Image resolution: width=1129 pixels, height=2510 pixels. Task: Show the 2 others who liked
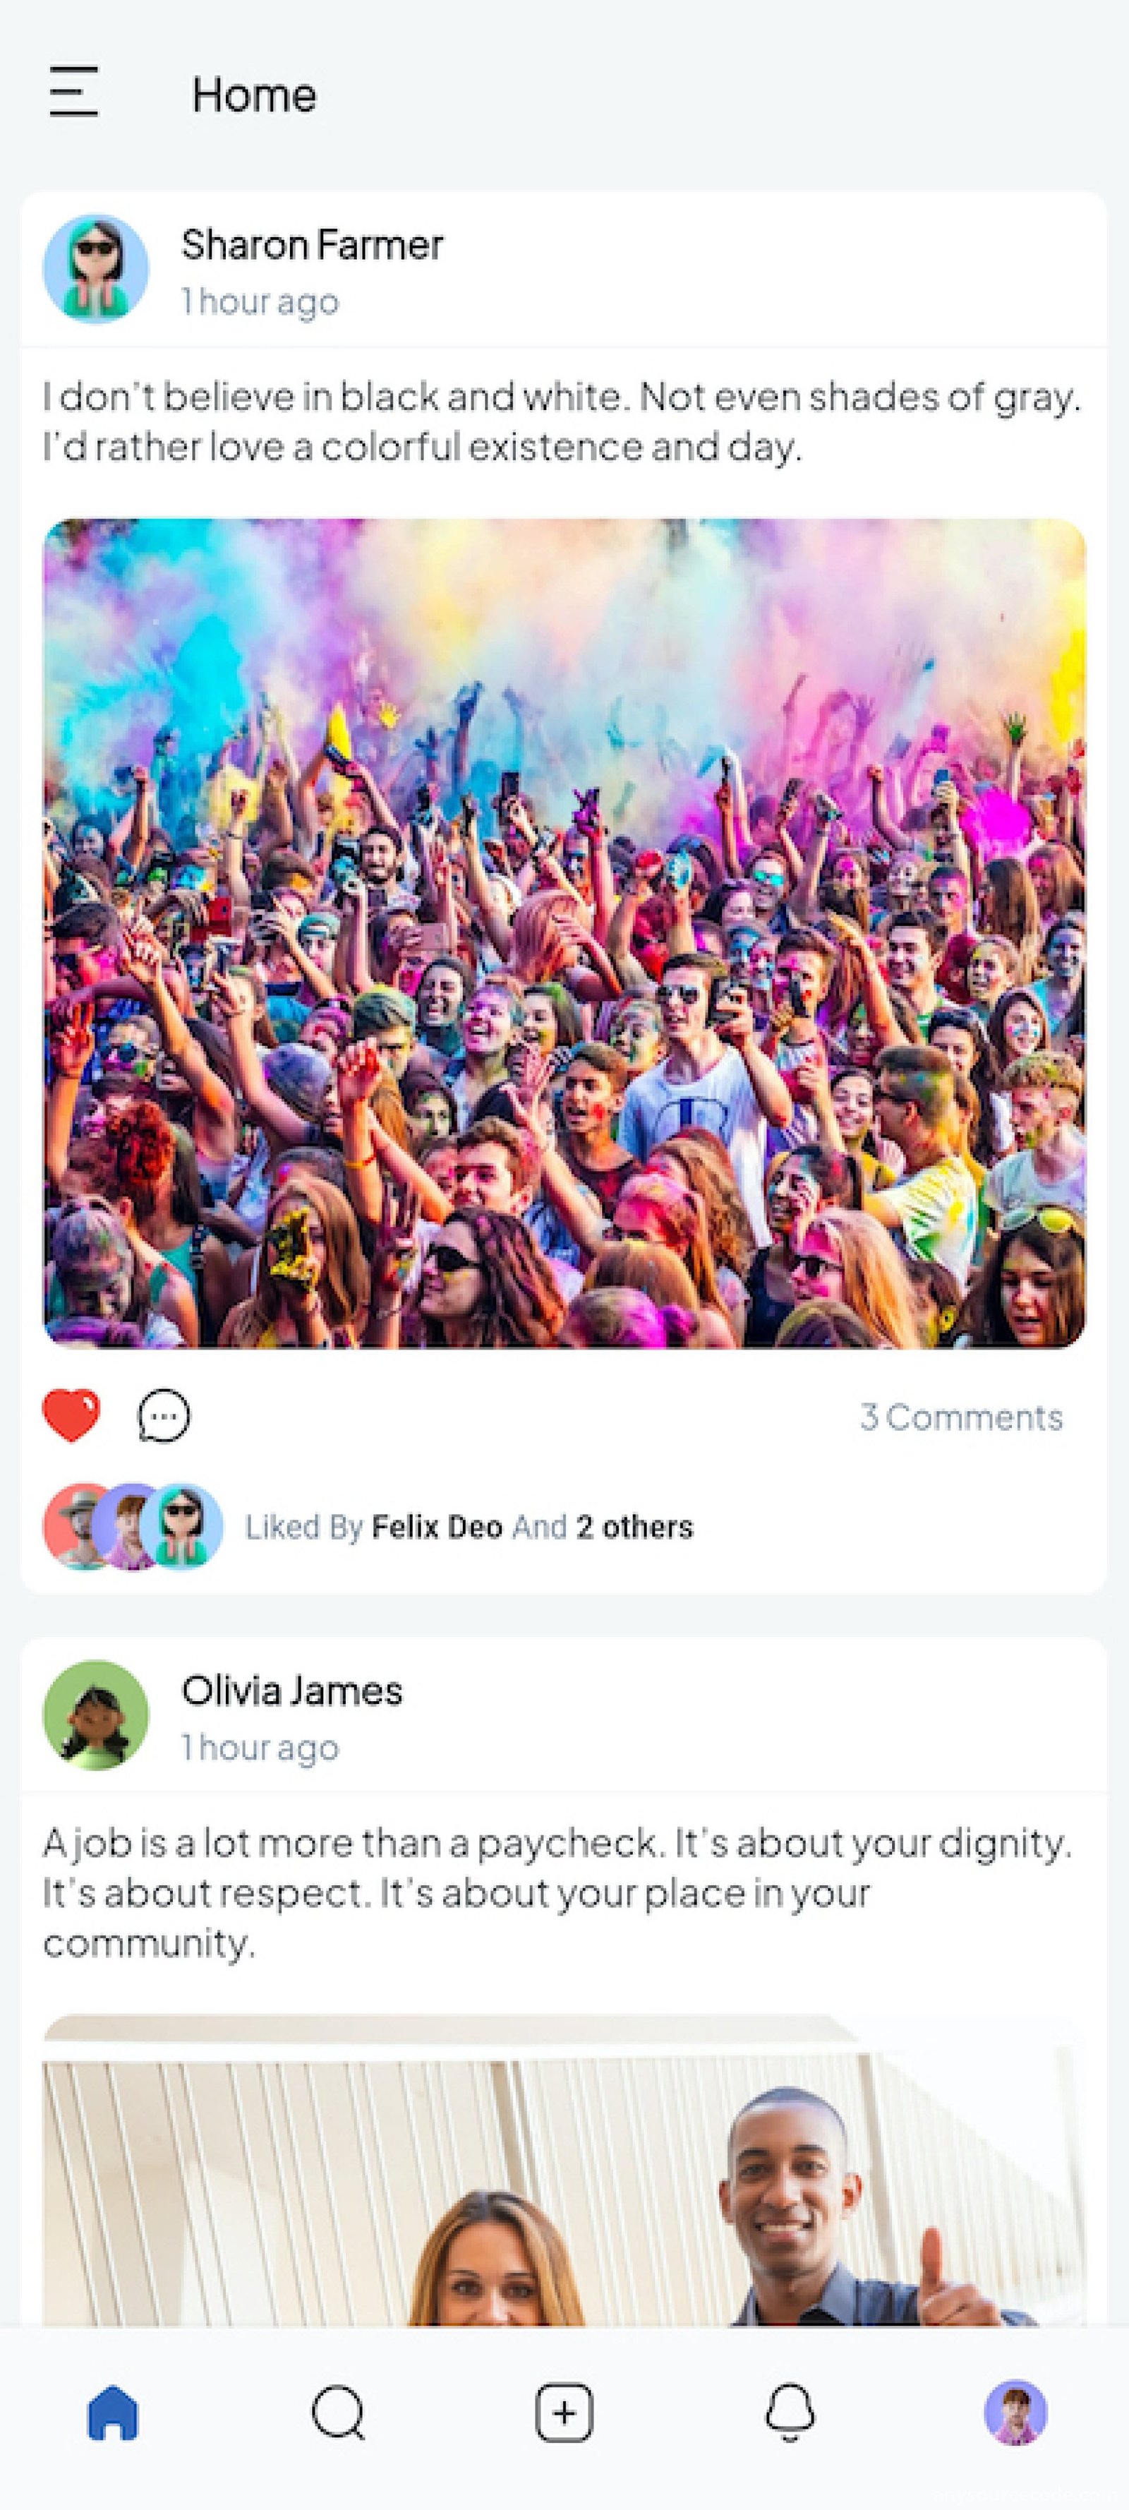[x=634, y=1526]
